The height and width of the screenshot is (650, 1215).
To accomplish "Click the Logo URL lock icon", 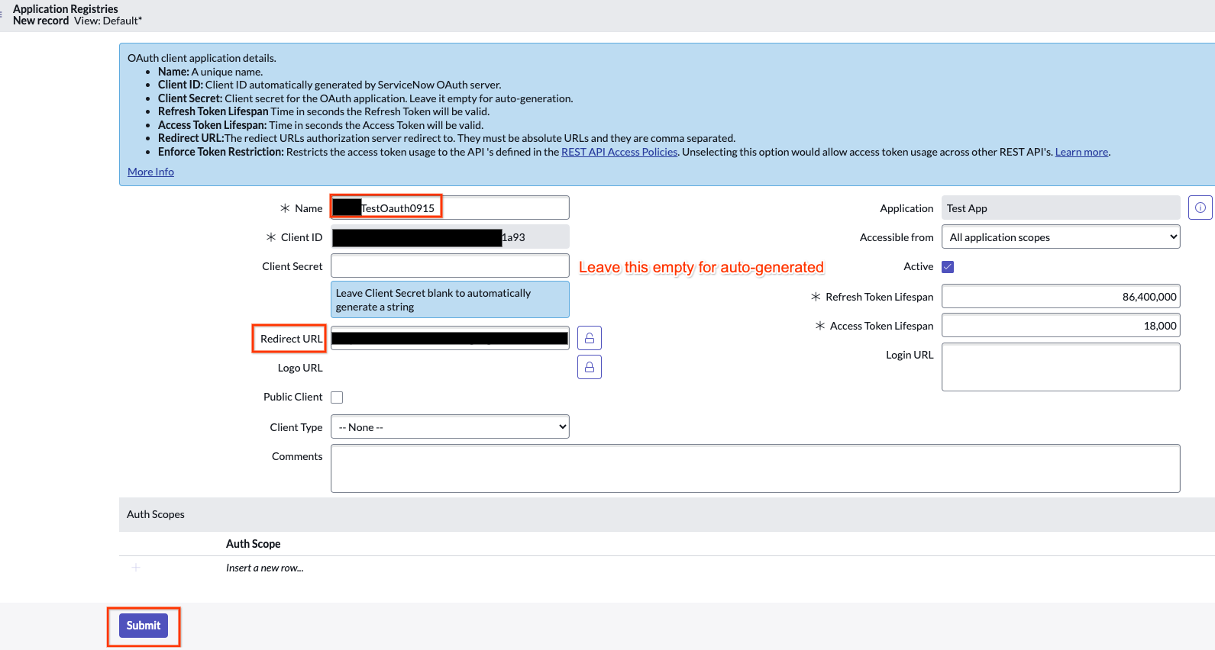I will tap(589, 367).
